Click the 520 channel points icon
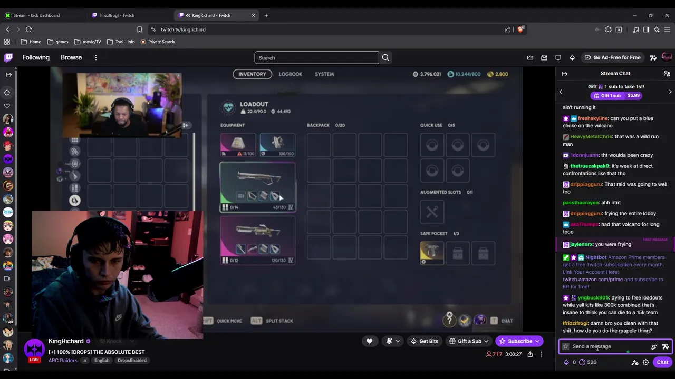This screenshot has height=379, width=675. tap(582, 362)
